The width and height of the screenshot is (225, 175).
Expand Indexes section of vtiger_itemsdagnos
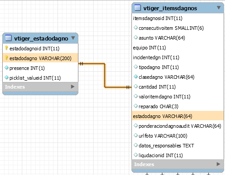(x=218, y=164)
